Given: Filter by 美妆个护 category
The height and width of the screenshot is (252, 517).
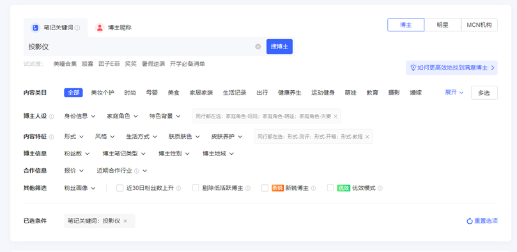Looking at the screenshot, I should [x=102, y=93].
